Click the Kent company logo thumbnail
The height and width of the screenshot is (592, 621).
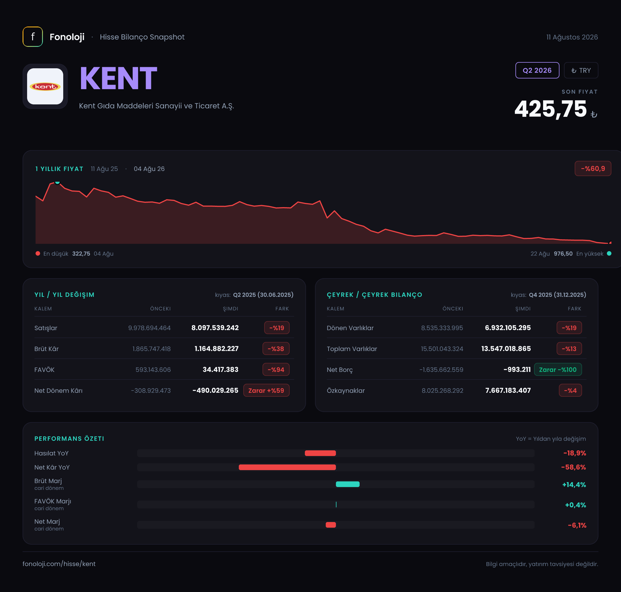(x=45, y=86)
